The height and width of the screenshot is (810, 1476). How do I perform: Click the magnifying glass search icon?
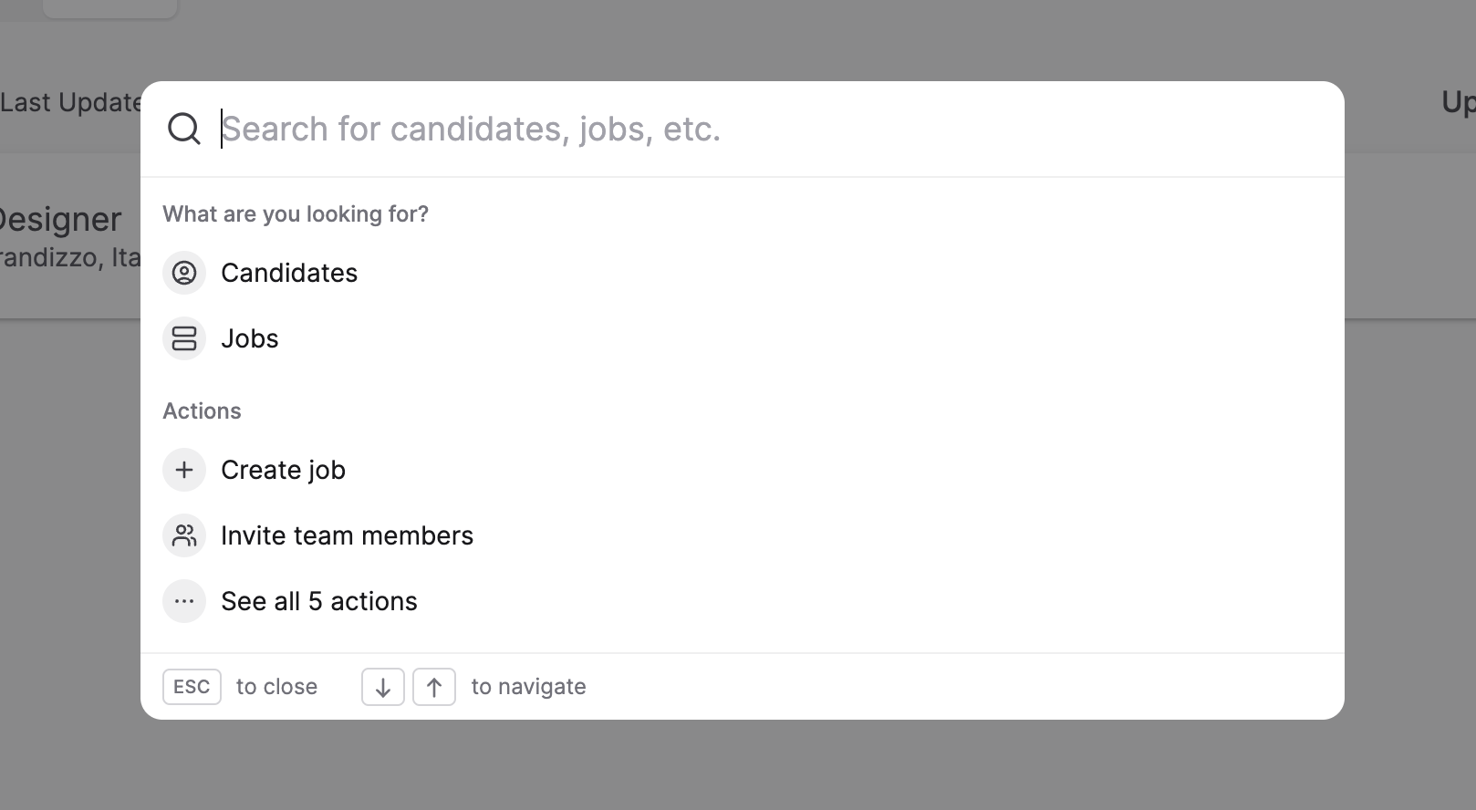click(x=184, y=129)
